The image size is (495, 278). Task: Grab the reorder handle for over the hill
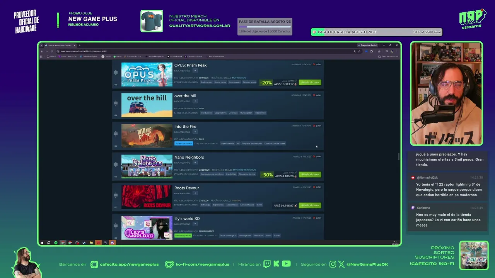click(x=116, y=103)
